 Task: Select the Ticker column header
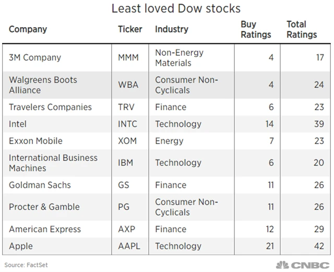130,29
